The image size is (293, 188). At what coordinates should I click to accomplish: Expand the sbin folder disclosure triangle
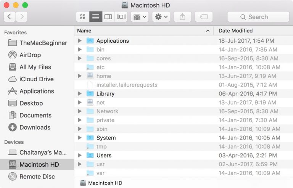click(80, 129)
